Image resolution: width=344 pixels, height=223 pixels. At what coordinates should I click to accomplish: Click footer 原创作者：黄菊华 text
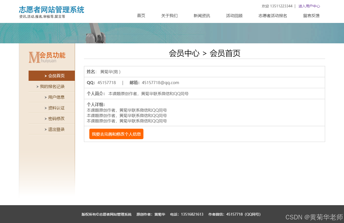[151, 214]
